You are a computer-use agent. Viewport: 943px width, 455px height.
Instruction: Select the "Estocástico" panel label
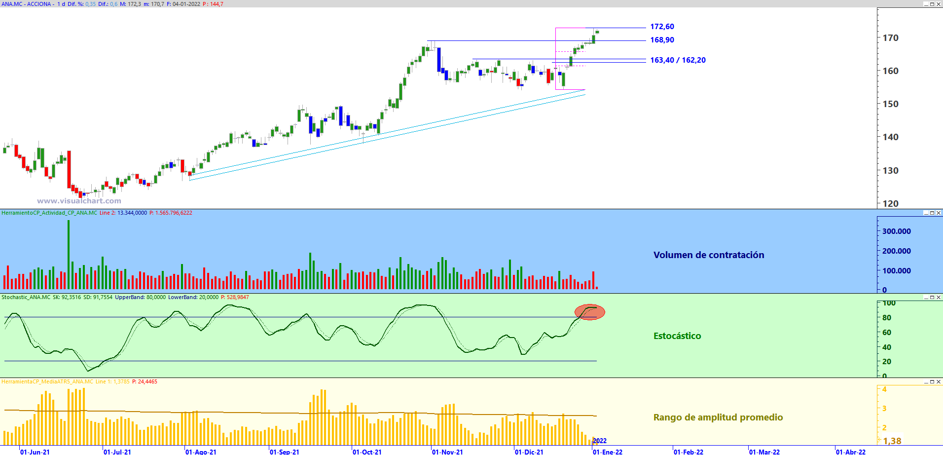(677, 336)
